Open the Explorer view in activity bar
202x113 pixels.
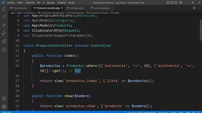tap(4, 9)
